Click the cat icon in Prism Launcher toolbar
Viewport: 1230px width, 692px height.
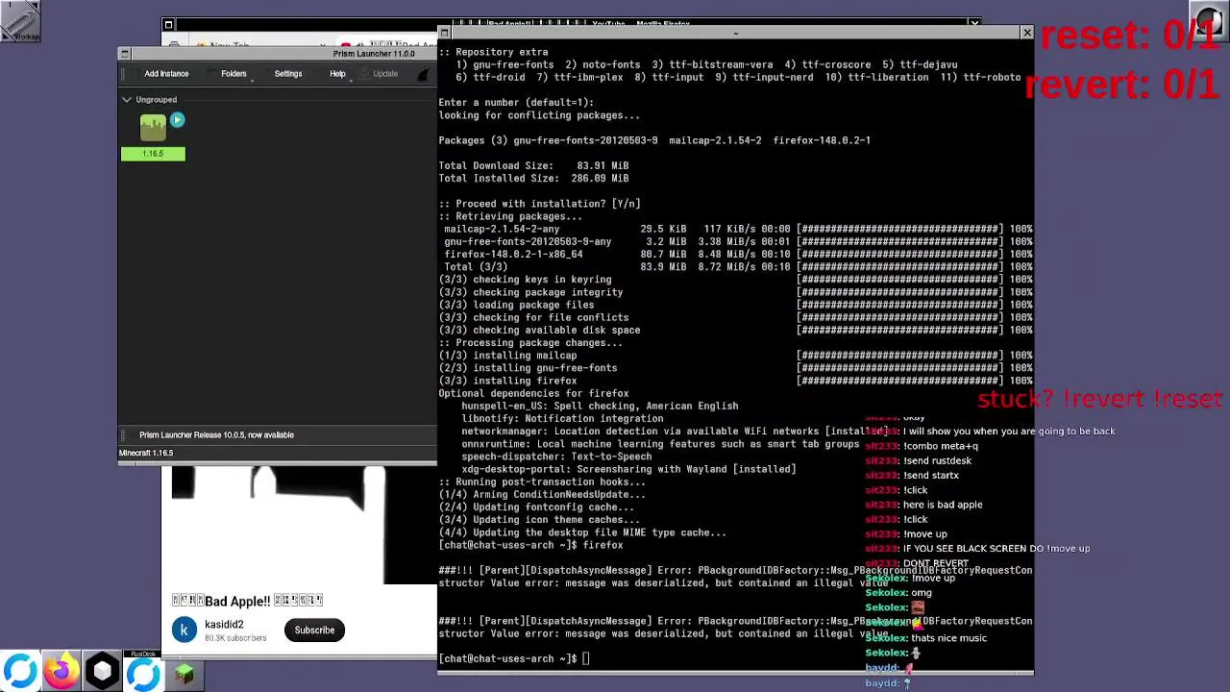click(424, 74)
